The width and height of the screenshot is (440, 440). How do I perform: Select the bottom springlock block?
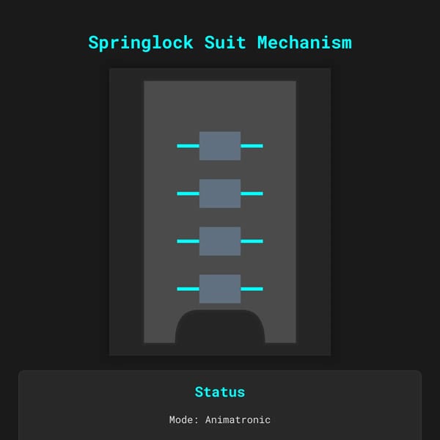[220, 289]
